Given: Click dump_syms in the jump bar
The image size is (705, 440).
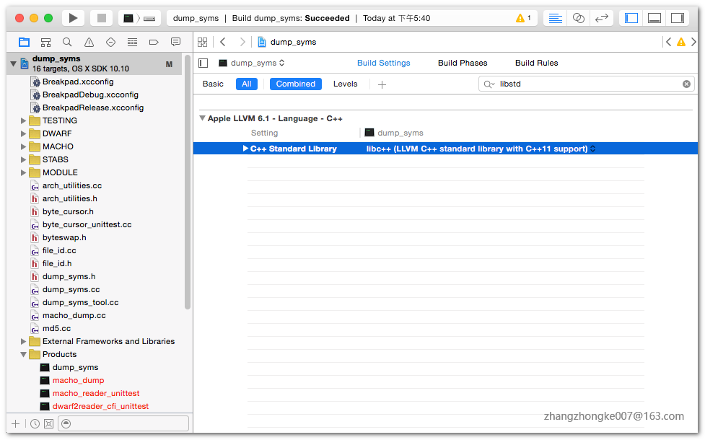Looking at the screenshot, I should [x=287, y=43].
